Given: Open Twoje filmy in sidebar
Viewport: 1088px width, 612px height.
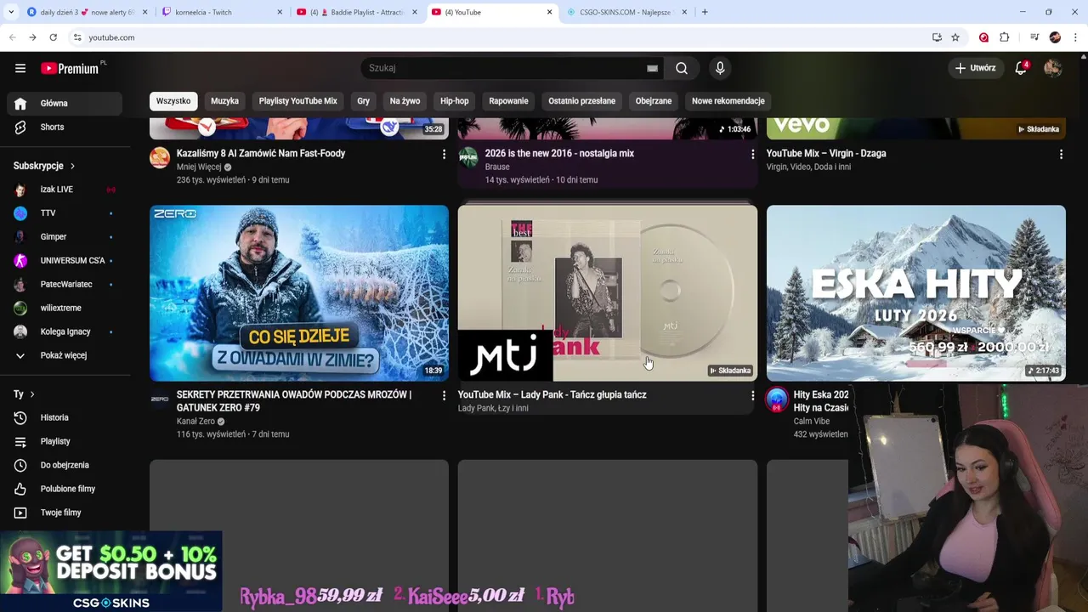Looking at the screenshot, I should 65,513.
